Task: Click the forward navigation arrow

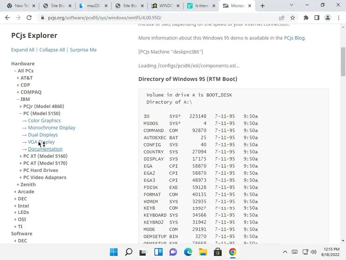Action: [18, 18]
